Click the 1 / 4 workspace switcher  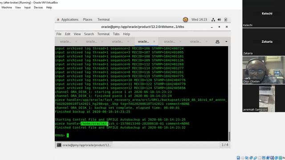click(225, 145)
